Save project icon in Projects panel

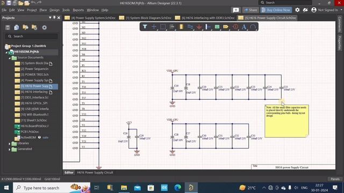8,27
